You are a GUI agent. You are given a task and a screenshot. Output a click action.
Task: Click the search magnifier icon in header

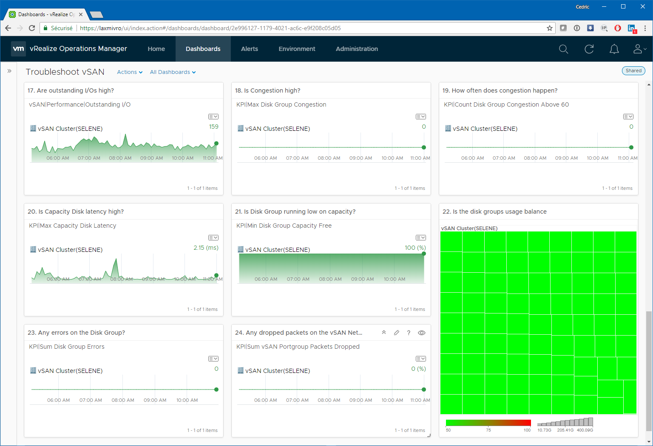[x=563, y=49]
